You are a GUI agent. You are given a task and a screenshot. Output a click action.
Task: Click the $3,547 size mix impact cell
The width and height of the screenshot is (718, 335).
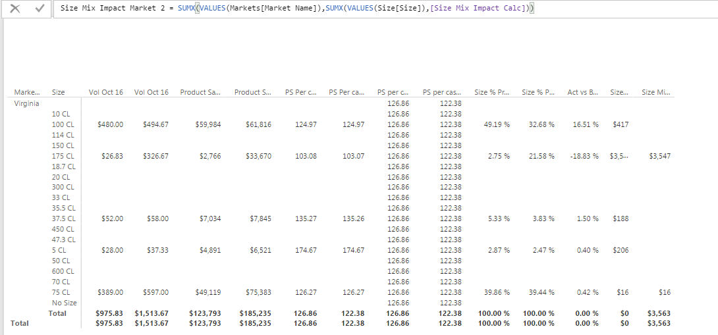point(660,156)
